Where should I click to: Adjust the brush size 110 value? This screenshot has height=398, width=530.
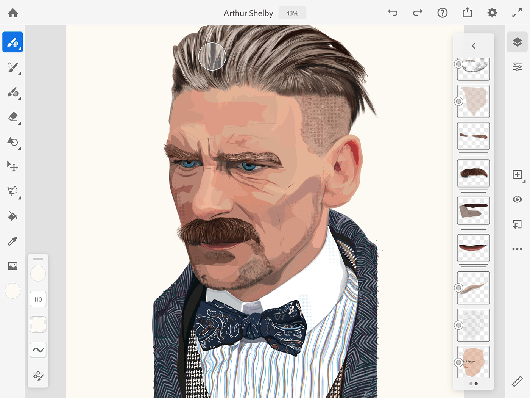pos(38,299)
